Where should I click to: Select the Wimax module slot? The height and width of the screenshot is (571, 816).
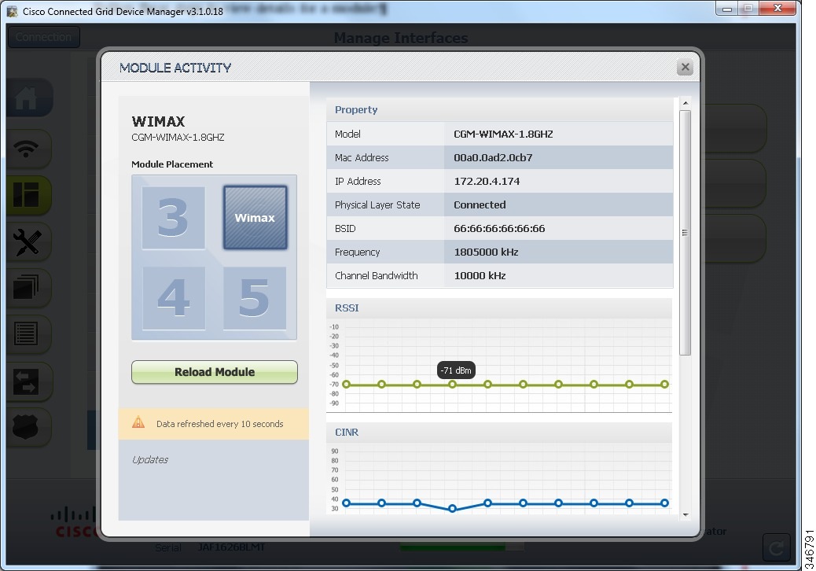(255, 218)
